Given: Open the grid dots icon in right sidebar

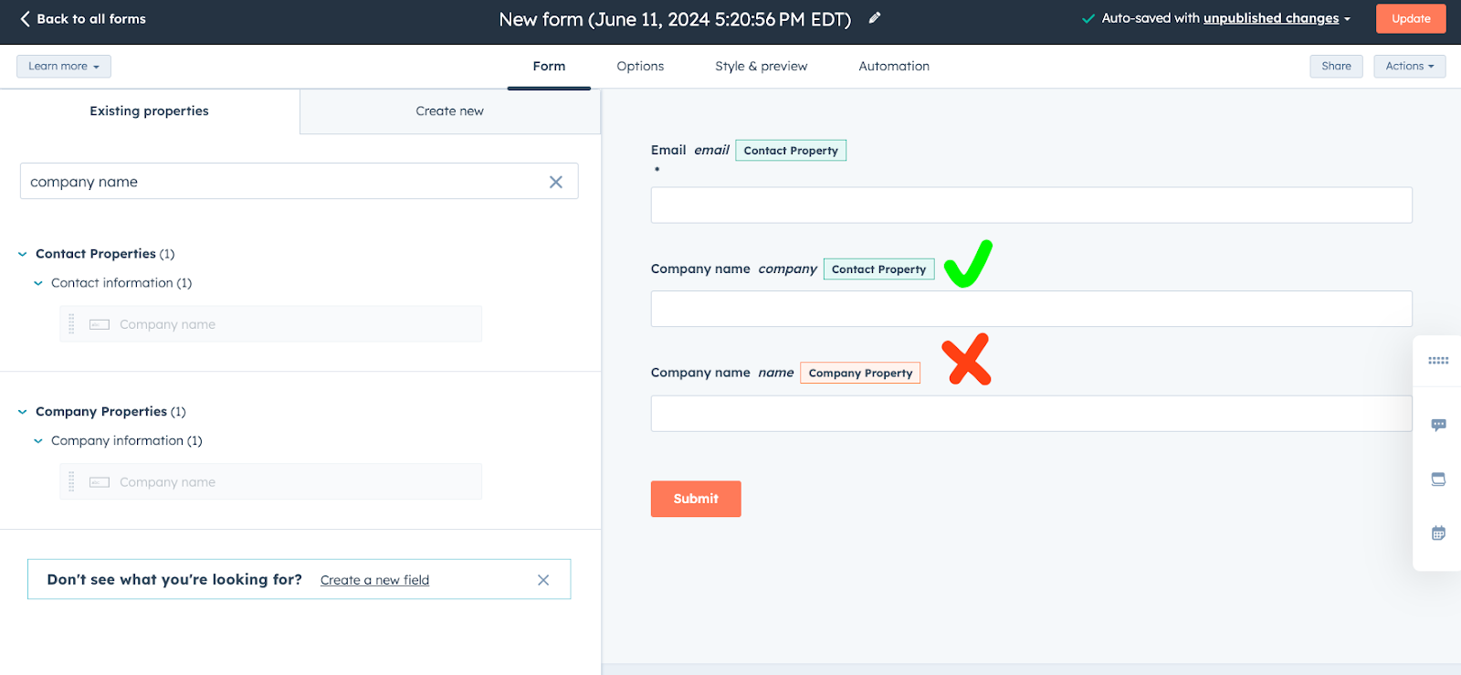Looking at the screenshot, I should (x=1438, y=361).
